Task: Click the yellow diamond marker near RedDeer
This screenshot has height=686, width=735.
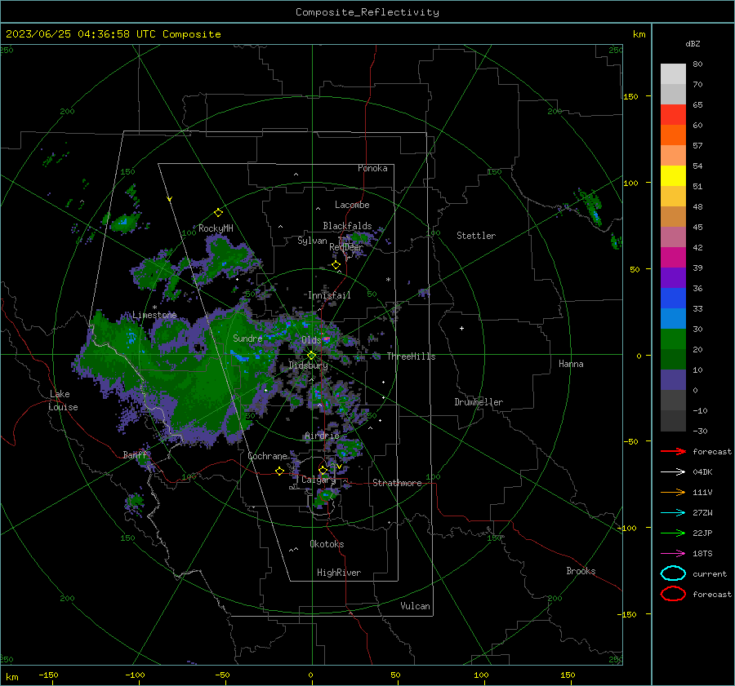Action: [336, 265]
